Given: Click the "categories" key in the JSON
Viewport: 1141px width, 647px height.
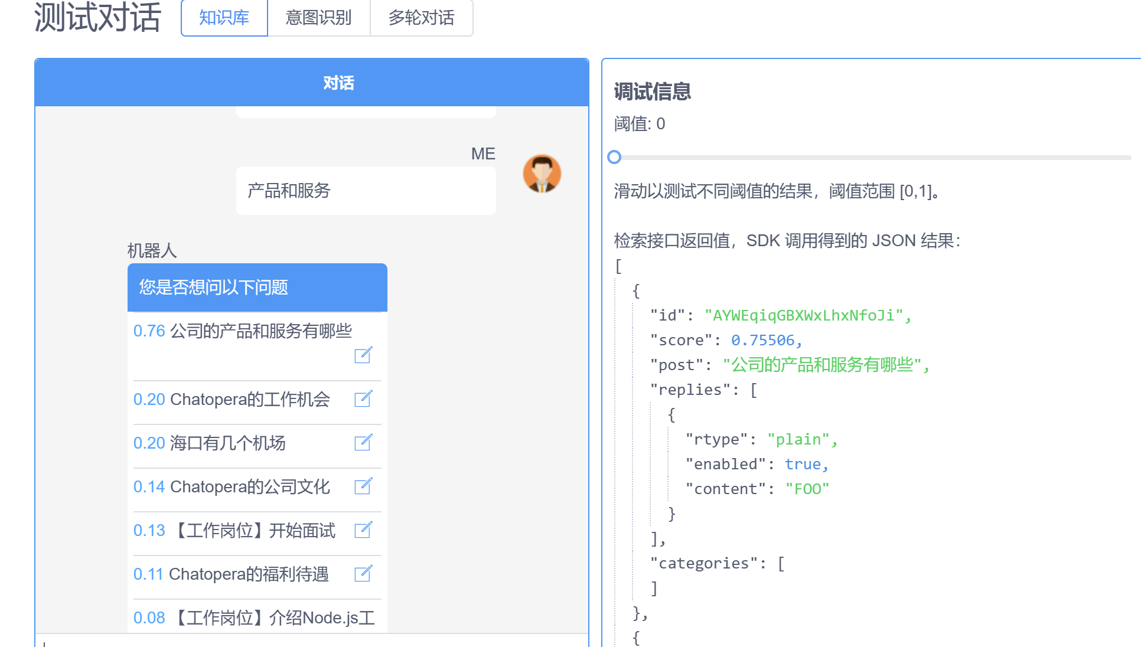Looking at the screenshot, I should point(704,564).
